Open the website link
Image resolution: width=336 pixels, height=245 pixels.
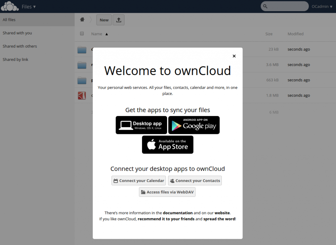222,213
